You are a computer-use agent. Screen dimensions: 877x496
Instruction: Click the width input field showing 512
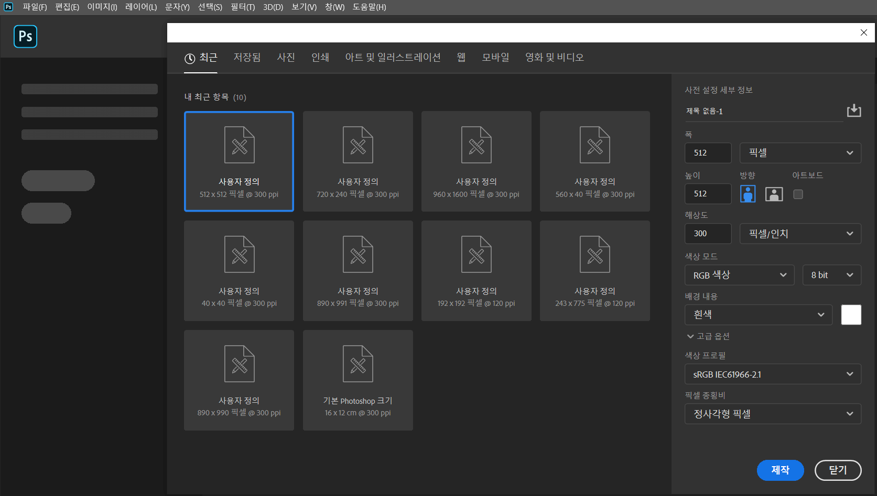click(x=708, y=153)
